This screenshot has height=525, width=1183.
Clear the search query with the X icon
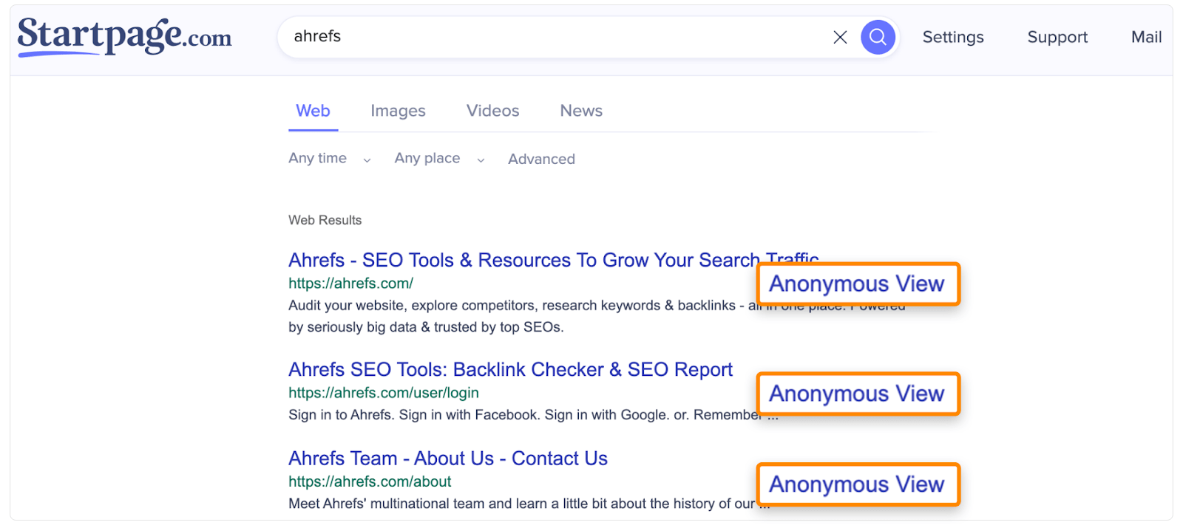[x=840, y=37]
